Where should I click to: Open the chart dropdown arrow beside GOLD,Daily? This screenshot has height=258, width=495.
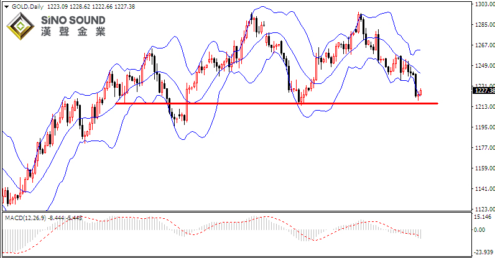coord(6,7)
